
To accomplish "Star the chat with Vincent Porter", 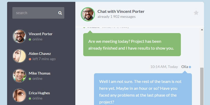I will (196, 13).
